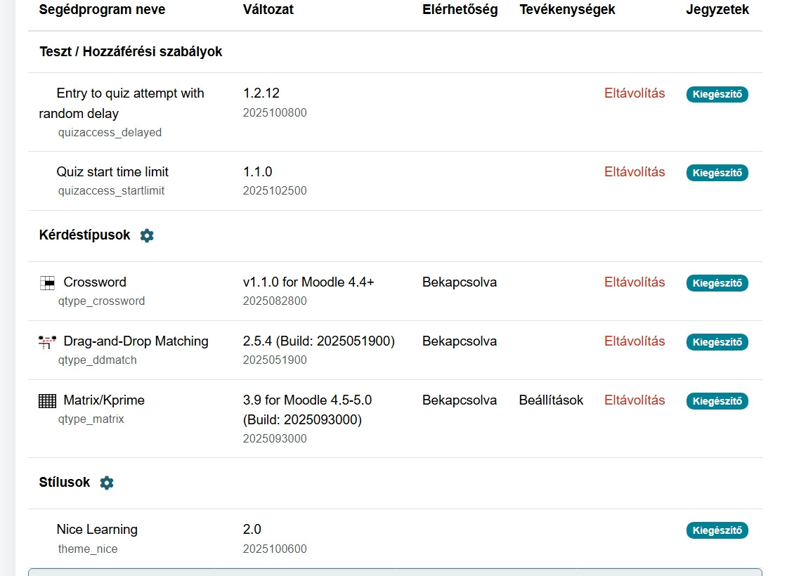Click Kiegészítő badge for Quiz start time limit

(x=717, y=173)
